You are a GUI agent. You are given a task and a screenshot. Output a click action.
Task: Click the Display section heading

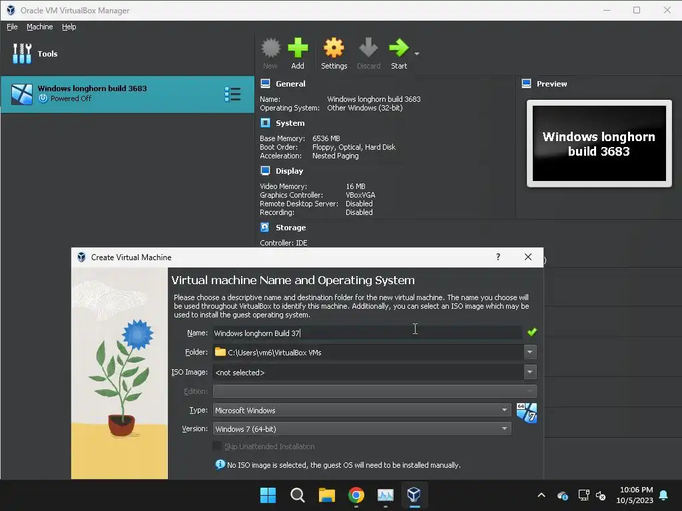point(289,171)
